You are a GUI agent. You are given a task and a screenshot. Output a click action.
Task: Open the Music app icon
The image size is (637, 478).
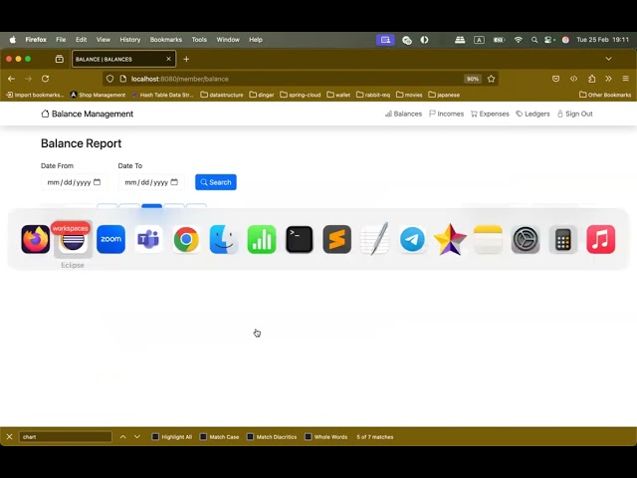[x=601, y=239]
